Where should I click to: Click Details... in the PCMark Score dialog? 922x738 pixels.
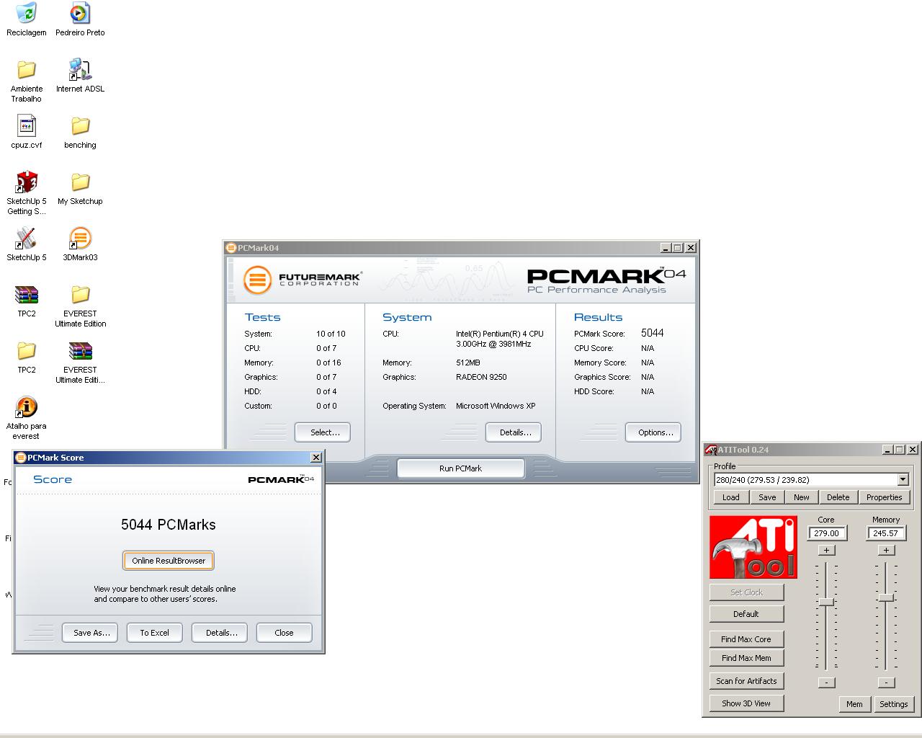(220, 633)
